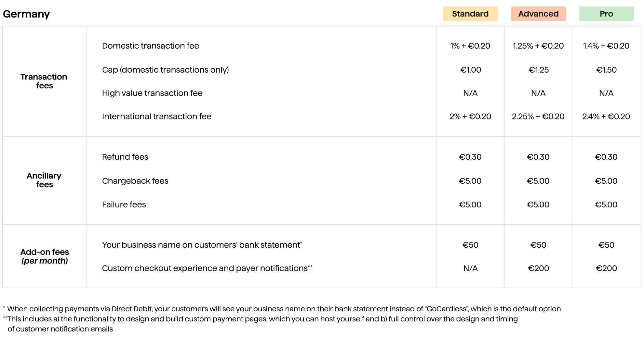
Task: Click the Domestic transaction fee row label
Action: pos(150,46)
